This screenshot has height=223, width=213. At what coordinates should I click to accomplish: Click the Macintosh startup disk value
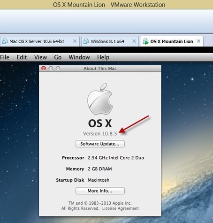[99, 180]
